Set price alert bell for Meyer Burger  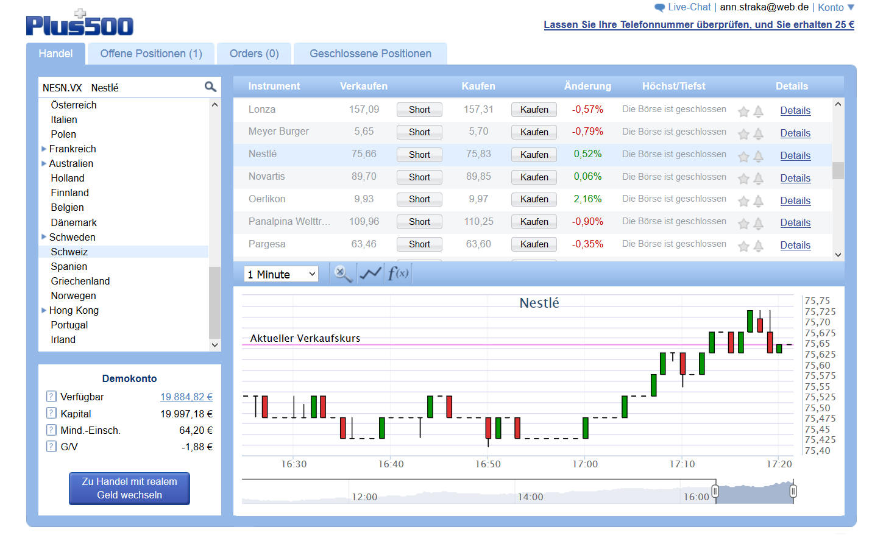[x=759, y=134]
